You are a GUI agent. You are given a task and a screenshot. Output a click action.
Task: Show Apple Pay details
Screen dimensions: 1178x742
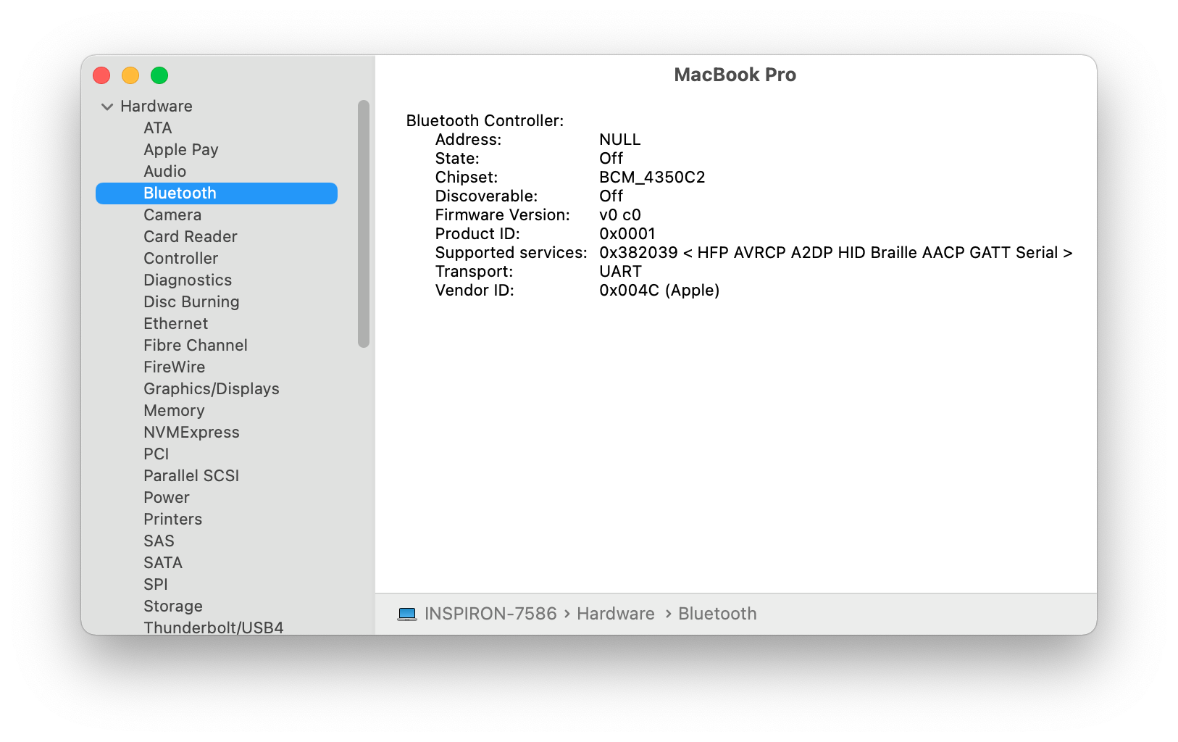[x=181, y=149]
